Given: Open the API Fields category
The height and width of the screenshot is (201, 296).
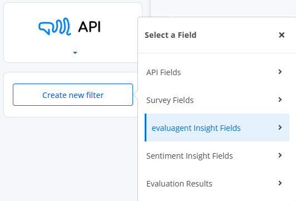Looking at the screenshot, I should [217, 72].
